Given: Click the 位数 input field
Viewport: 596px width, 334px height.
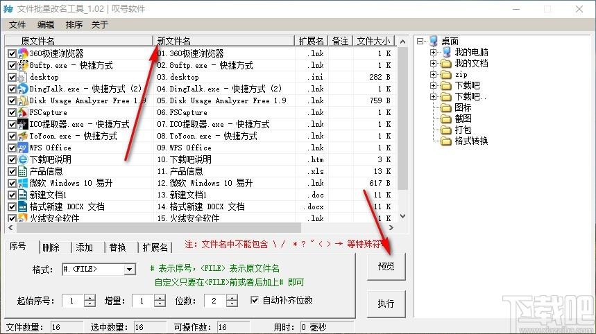Looking at the screenshot, I should pyautogui.click(x=216, y=301).
